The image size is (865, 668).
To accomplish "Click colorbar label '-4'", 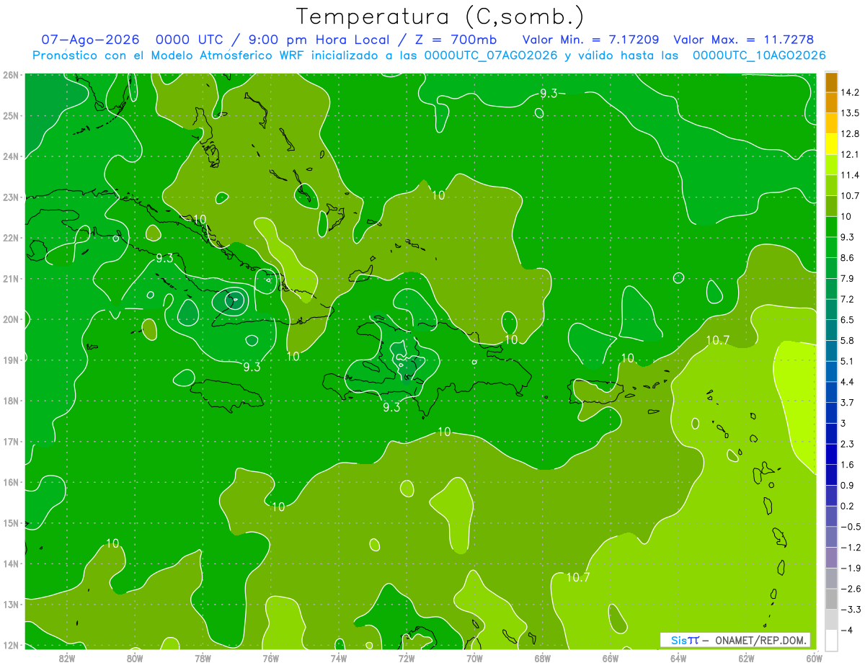I will [847, 631].
